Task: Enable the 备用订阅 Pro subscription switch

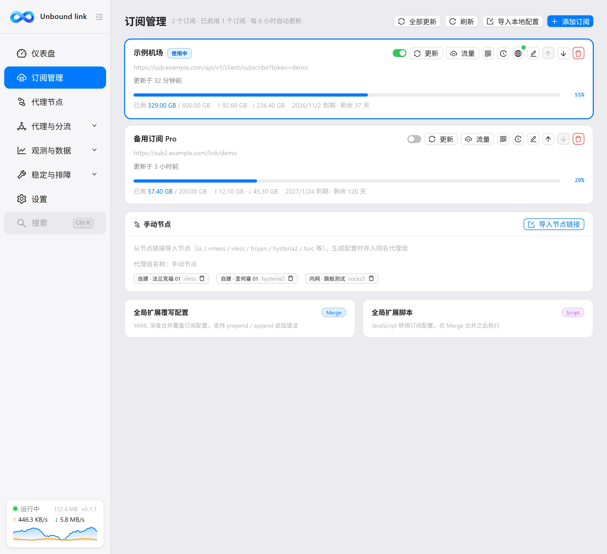Action: click(414, 139)
